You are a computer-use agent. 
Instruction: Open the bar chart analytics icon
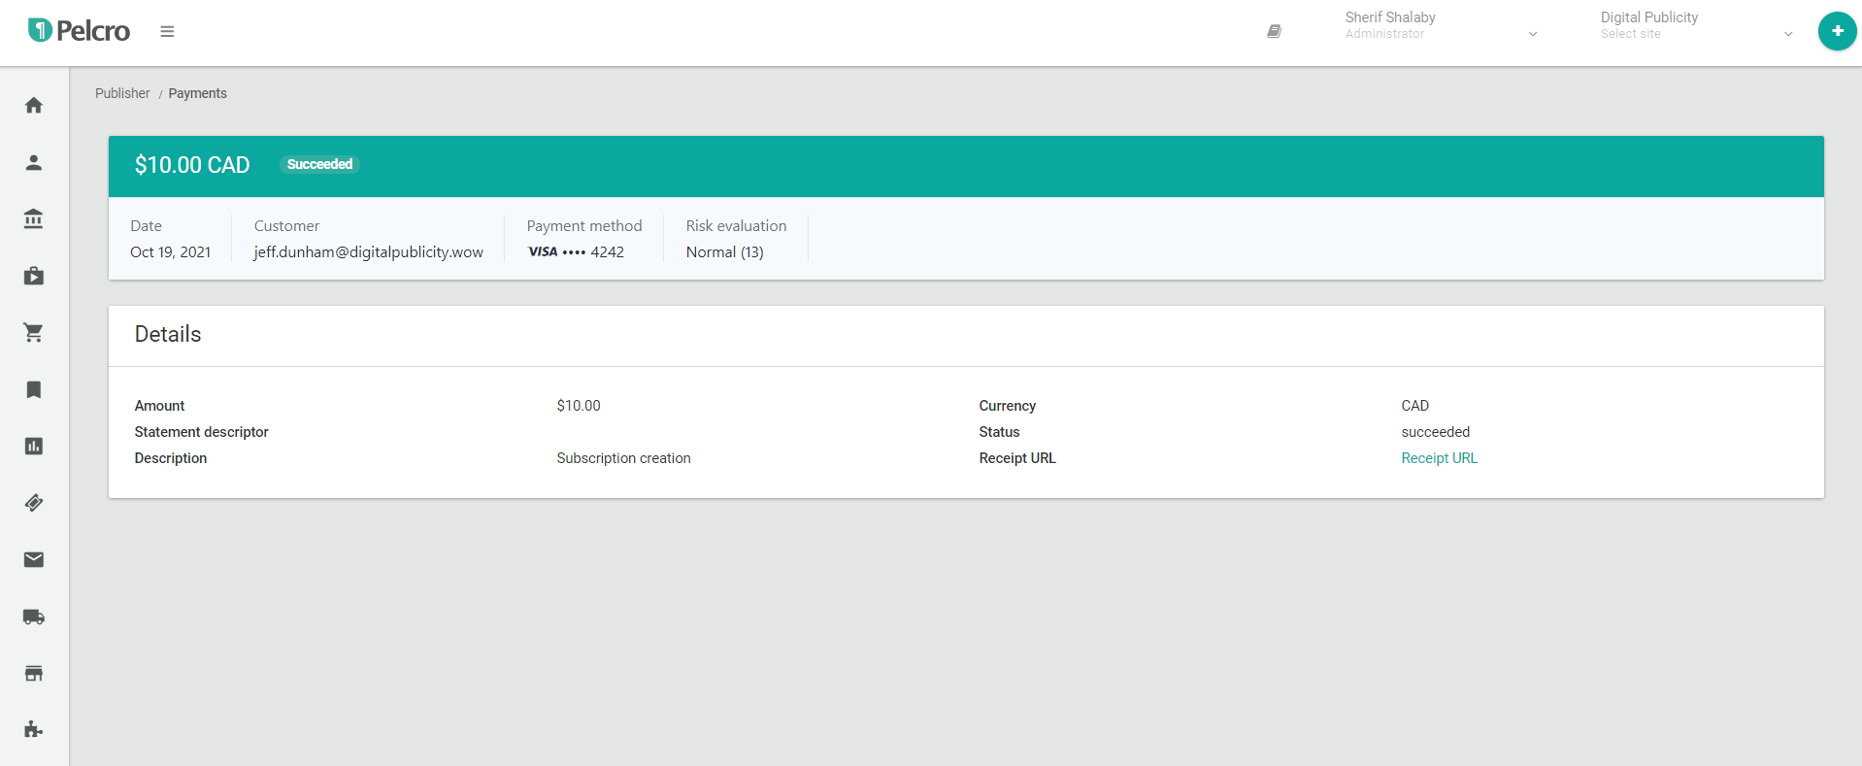click(34, 446)
